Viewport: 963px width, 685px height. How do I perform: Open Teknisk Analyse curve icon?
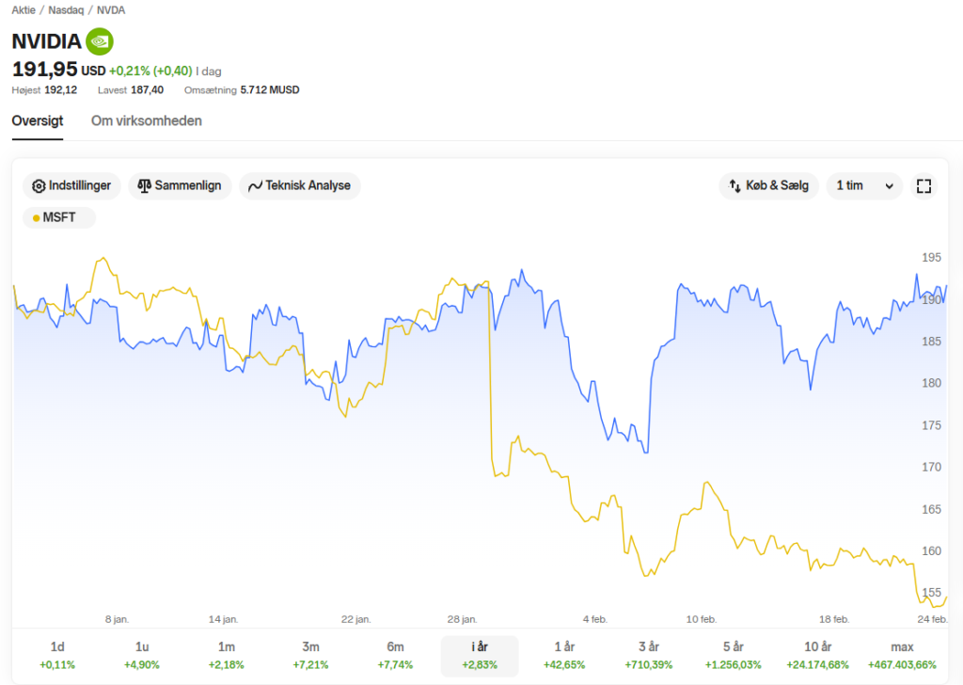click(x=255, y=185)
